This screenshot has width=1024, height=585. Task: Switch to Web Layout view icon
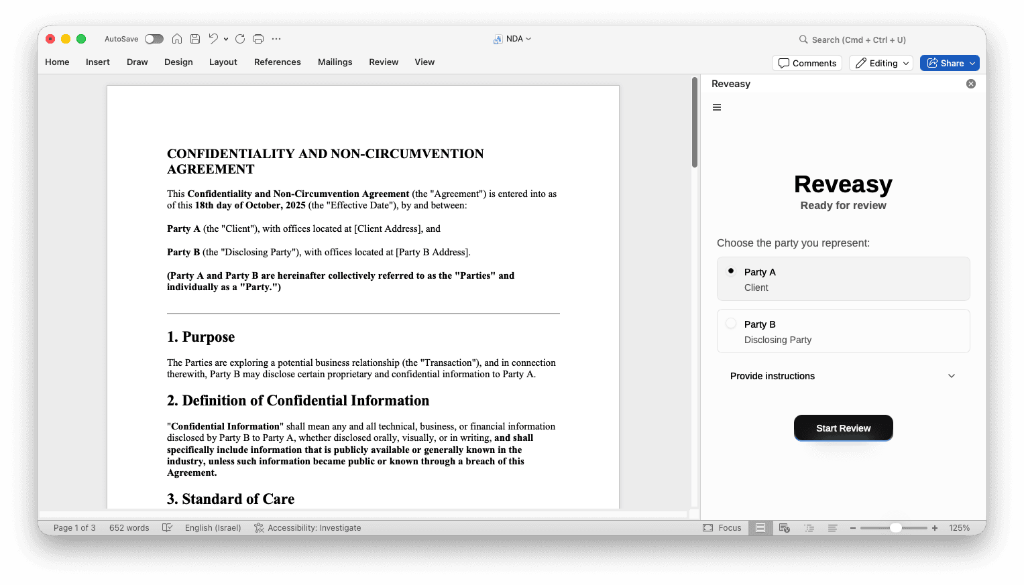[784, 528]
